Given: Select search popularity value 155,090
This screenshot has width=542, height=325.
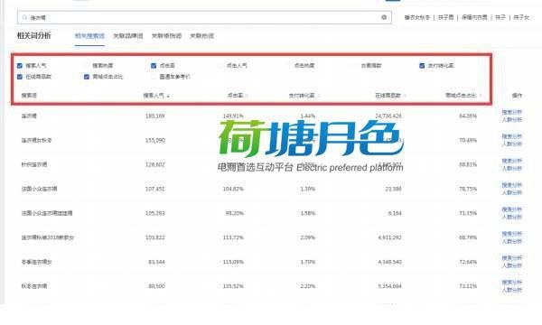Looking at the screenshot, I should tap(154, 140).
